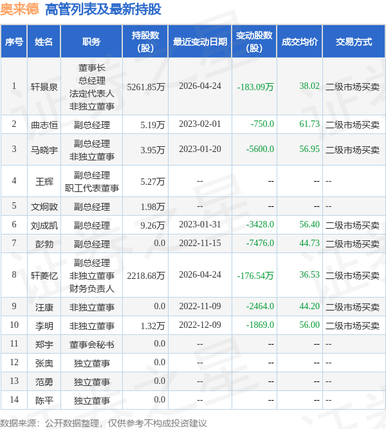Screen dimensions: 386x429
Task: Click the date 2023-02-01
Action: 200,124
